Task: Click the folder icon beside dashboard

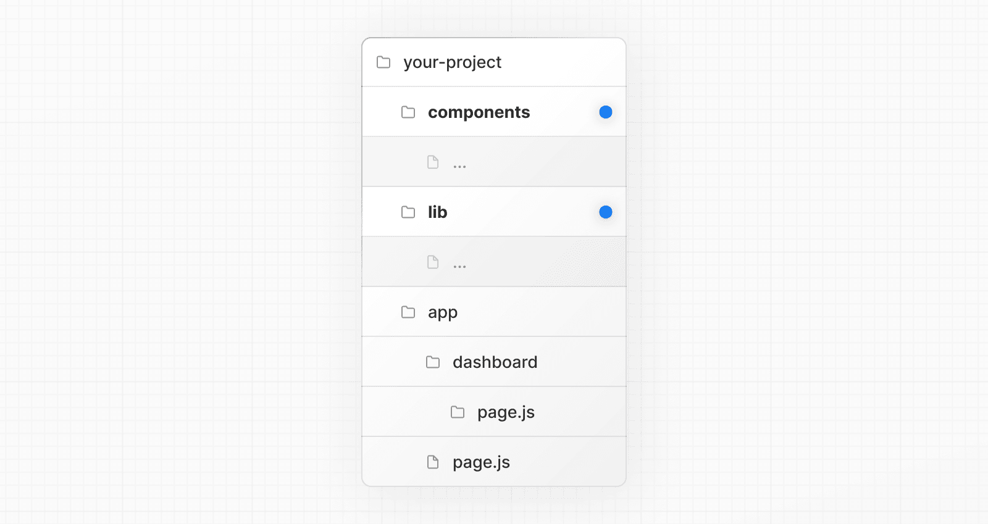Action: (x=433, y=362)
